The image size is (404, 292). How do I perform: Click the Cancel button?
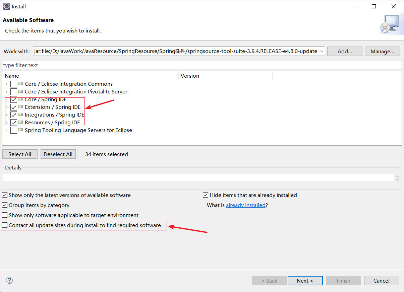(x=382, y=281)
